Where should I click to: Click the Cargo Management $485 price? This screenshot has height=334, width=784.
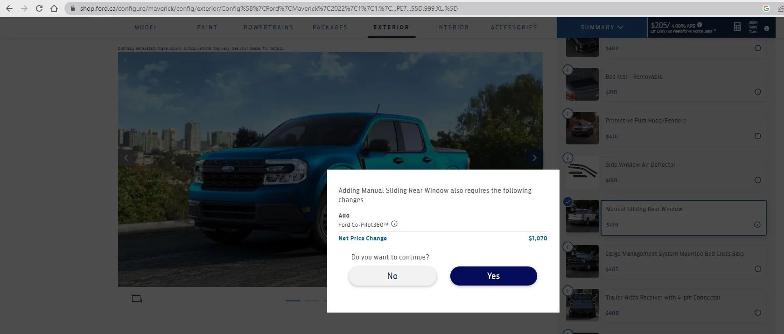click(612, 269)
